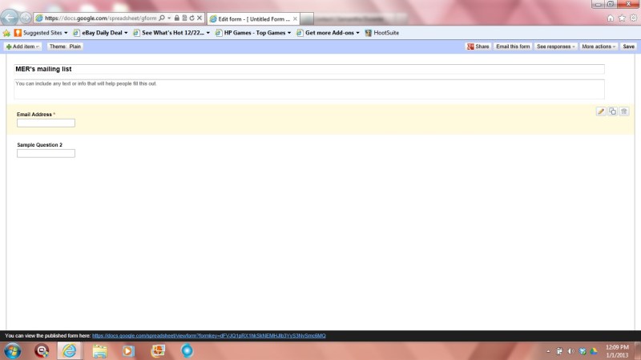Click the Email Address text input field
The image size is (641, 360).
[x=46, y=123]
